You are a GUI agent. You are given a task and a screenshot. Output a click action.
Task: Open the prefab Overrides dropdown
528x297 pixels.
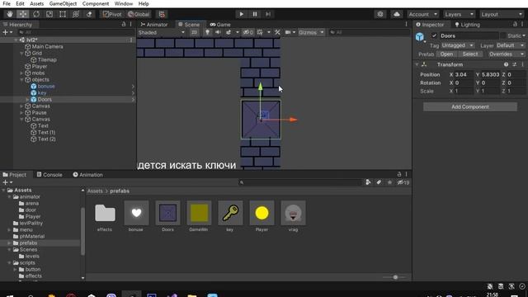(506, 54)
